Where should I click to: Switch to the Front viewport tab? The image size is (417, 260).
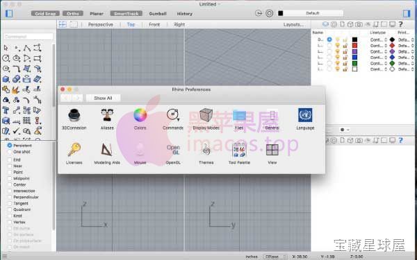coord(154,24)
